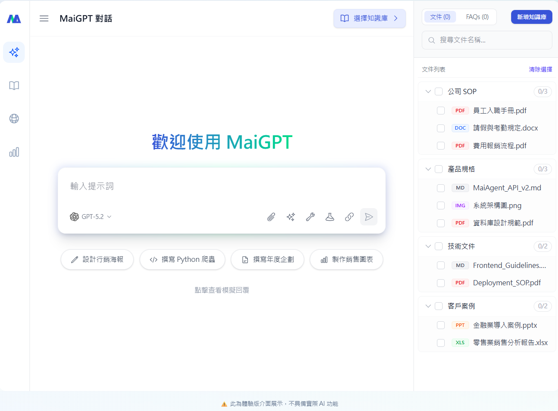Click the send arrow button
558x411 pixels.
369,217
